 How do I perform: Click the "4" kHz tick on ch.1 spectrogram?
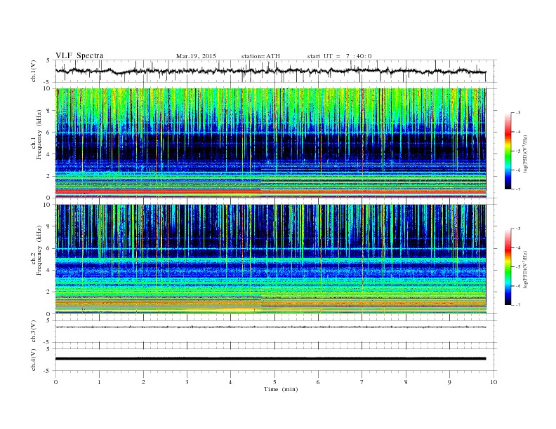48,154
